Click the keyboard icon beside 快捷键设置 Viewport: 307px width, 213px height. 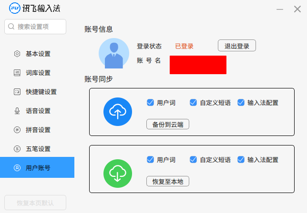point(17,92)
